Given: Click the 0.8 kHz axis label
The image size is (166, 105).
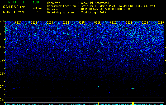Looking at the screenshot, I should tap(2, 73).
